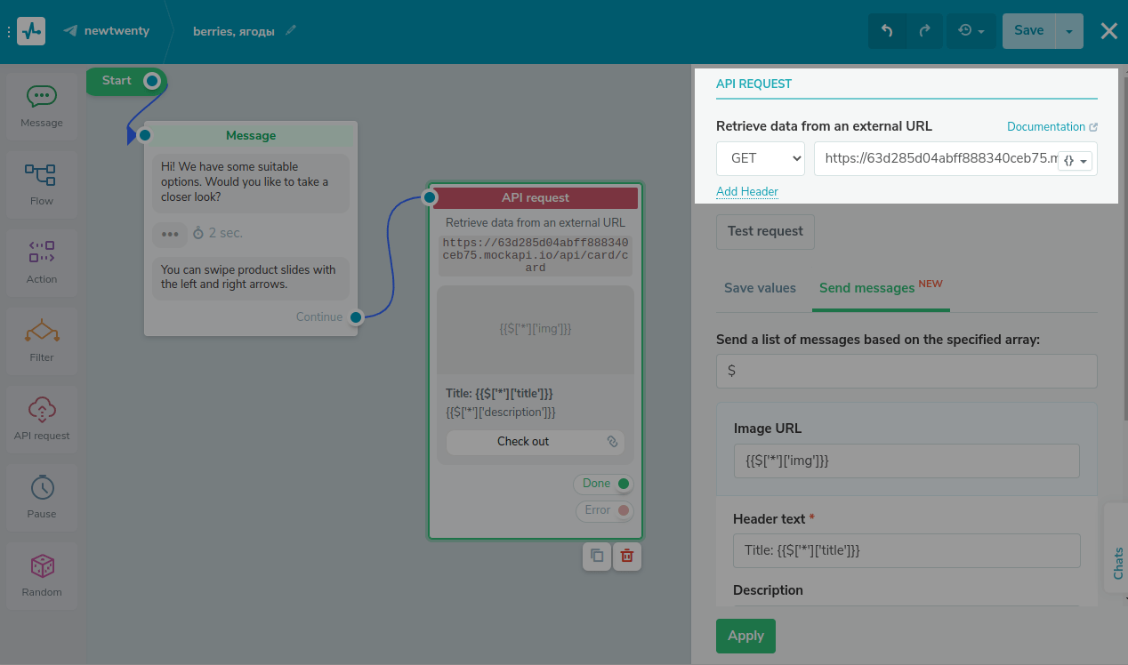
Task: Apply the API request settings
Action: point(745,636)
